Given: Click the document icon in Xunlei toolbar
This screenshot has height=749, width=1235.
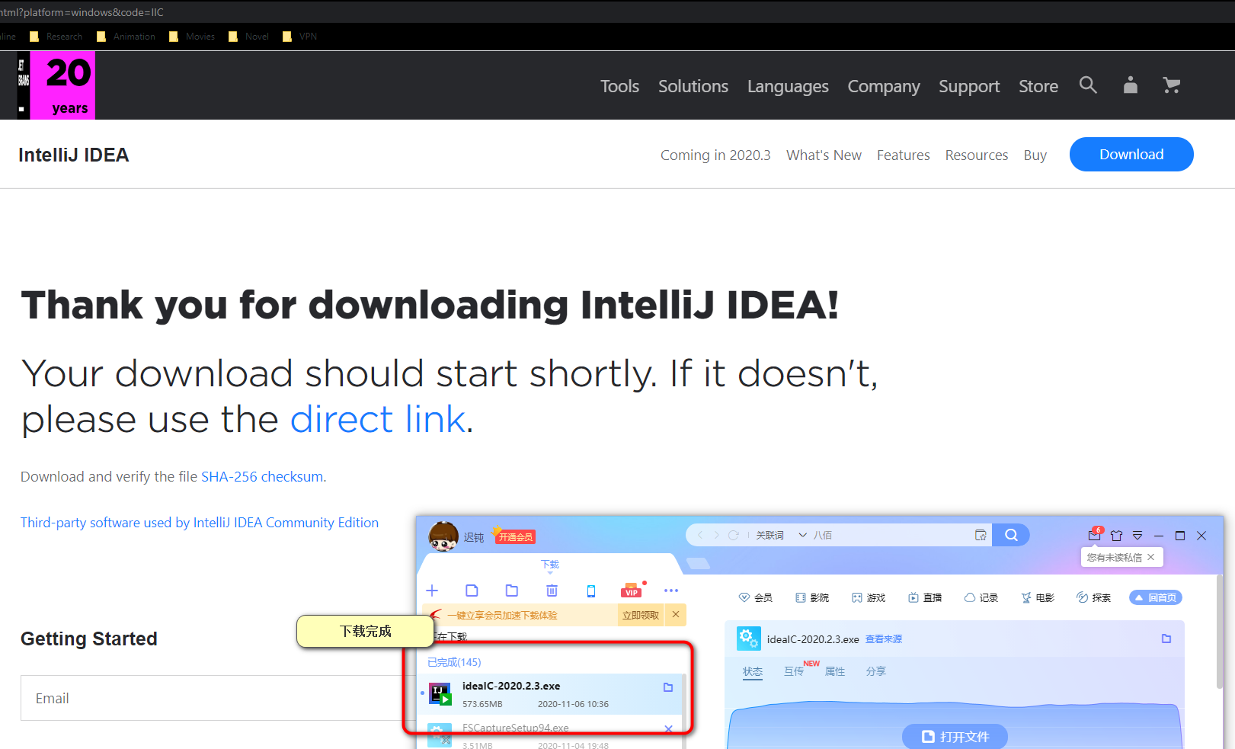Looking at the screenshot, I should [472, 591].
